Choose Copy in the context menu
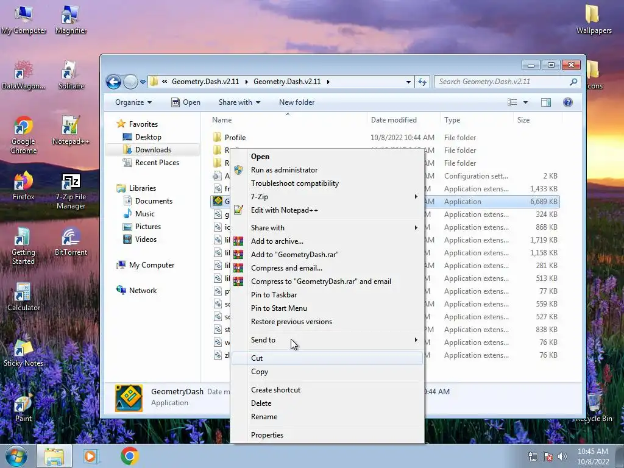 click(x=327, y=372)
